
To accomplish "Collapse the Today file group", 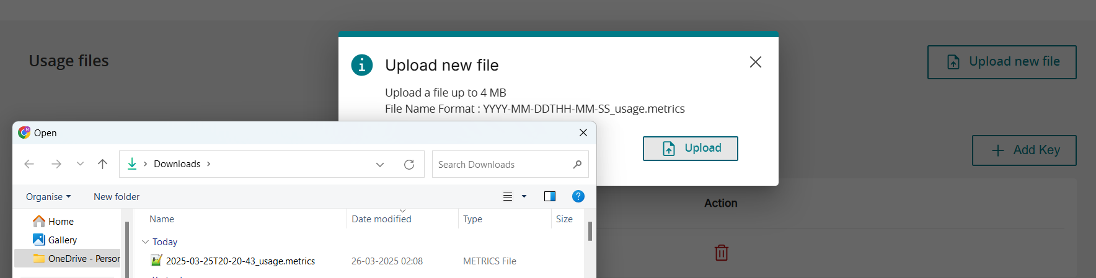I will (146, 242).
